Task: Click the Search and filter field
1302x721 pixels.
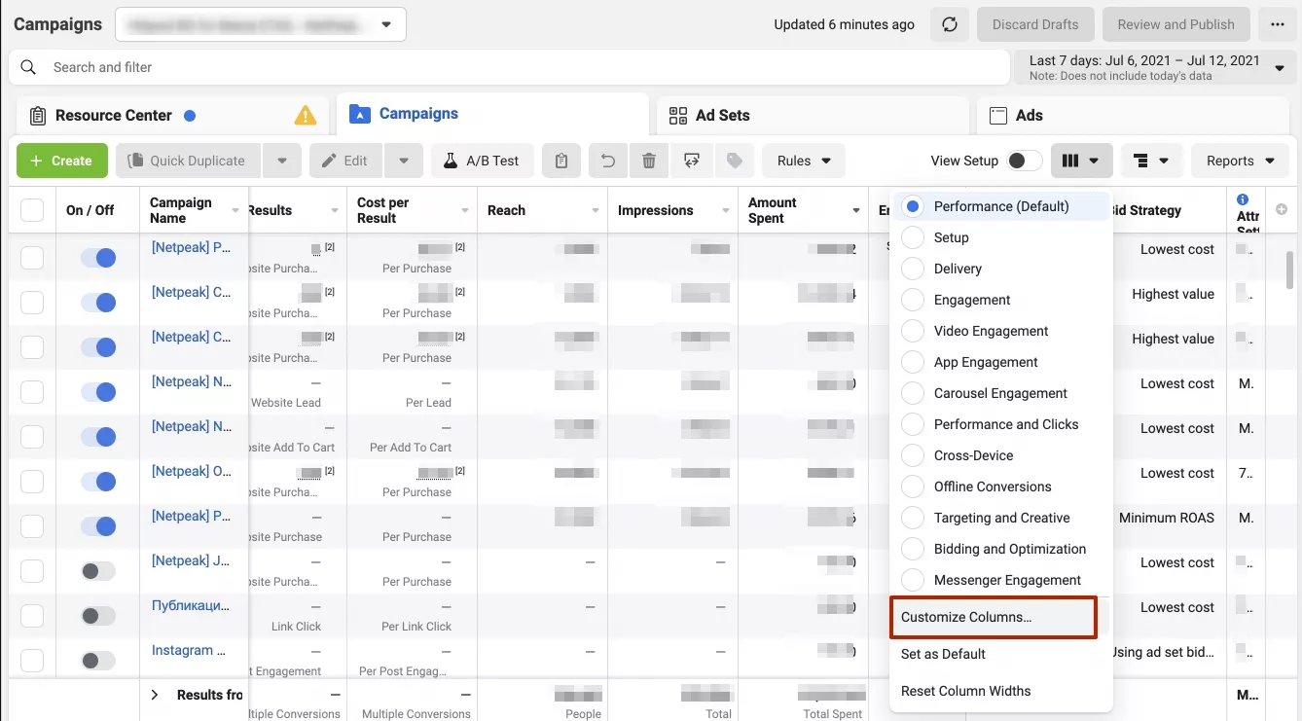Action: coord(509,67)
